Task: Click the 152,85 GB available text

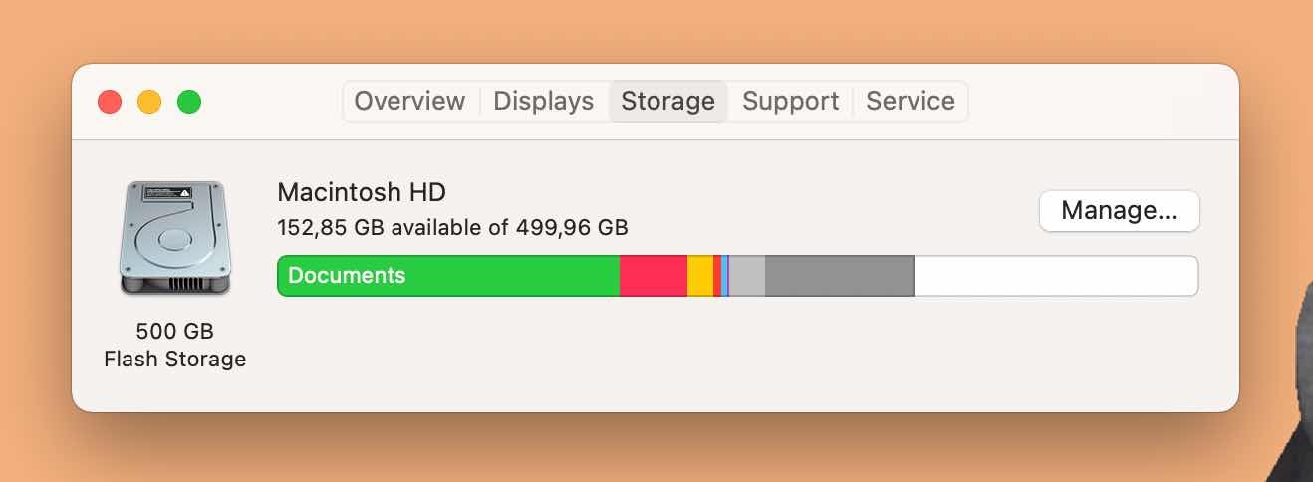Action: (x=452, y=227)
